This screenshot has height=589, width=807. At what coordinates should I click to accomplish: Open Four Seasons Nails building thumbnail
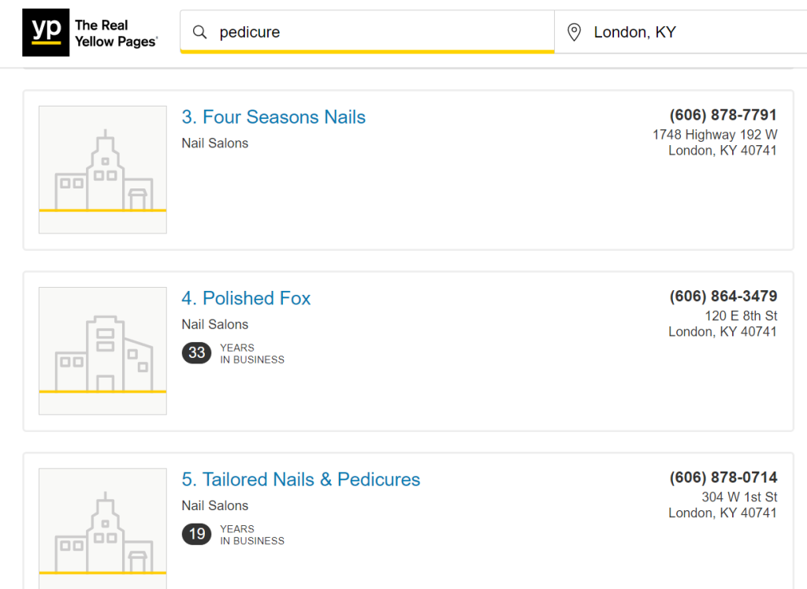click(x=102, y=170)
